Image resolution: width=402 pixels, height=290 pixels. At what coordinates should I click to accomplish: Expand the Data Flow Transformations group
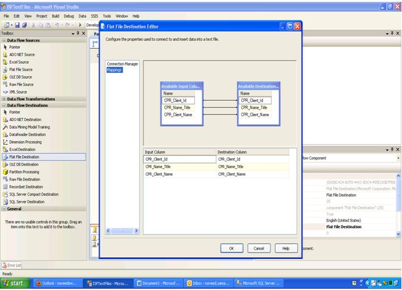click(4, 99)
